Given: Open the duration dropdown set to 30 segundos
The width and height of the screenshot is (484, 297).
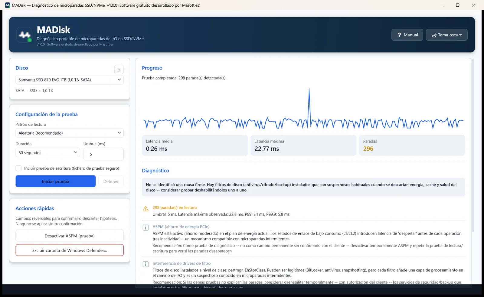Looking at the screenshot, I should [47, 152].
